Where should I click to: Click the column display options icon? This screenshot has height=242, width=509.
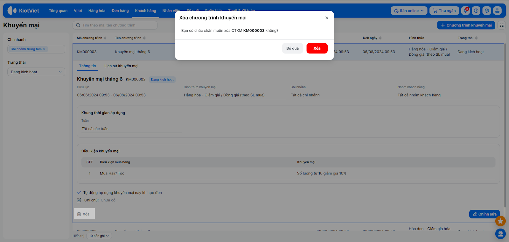click(x=501, y=25)
